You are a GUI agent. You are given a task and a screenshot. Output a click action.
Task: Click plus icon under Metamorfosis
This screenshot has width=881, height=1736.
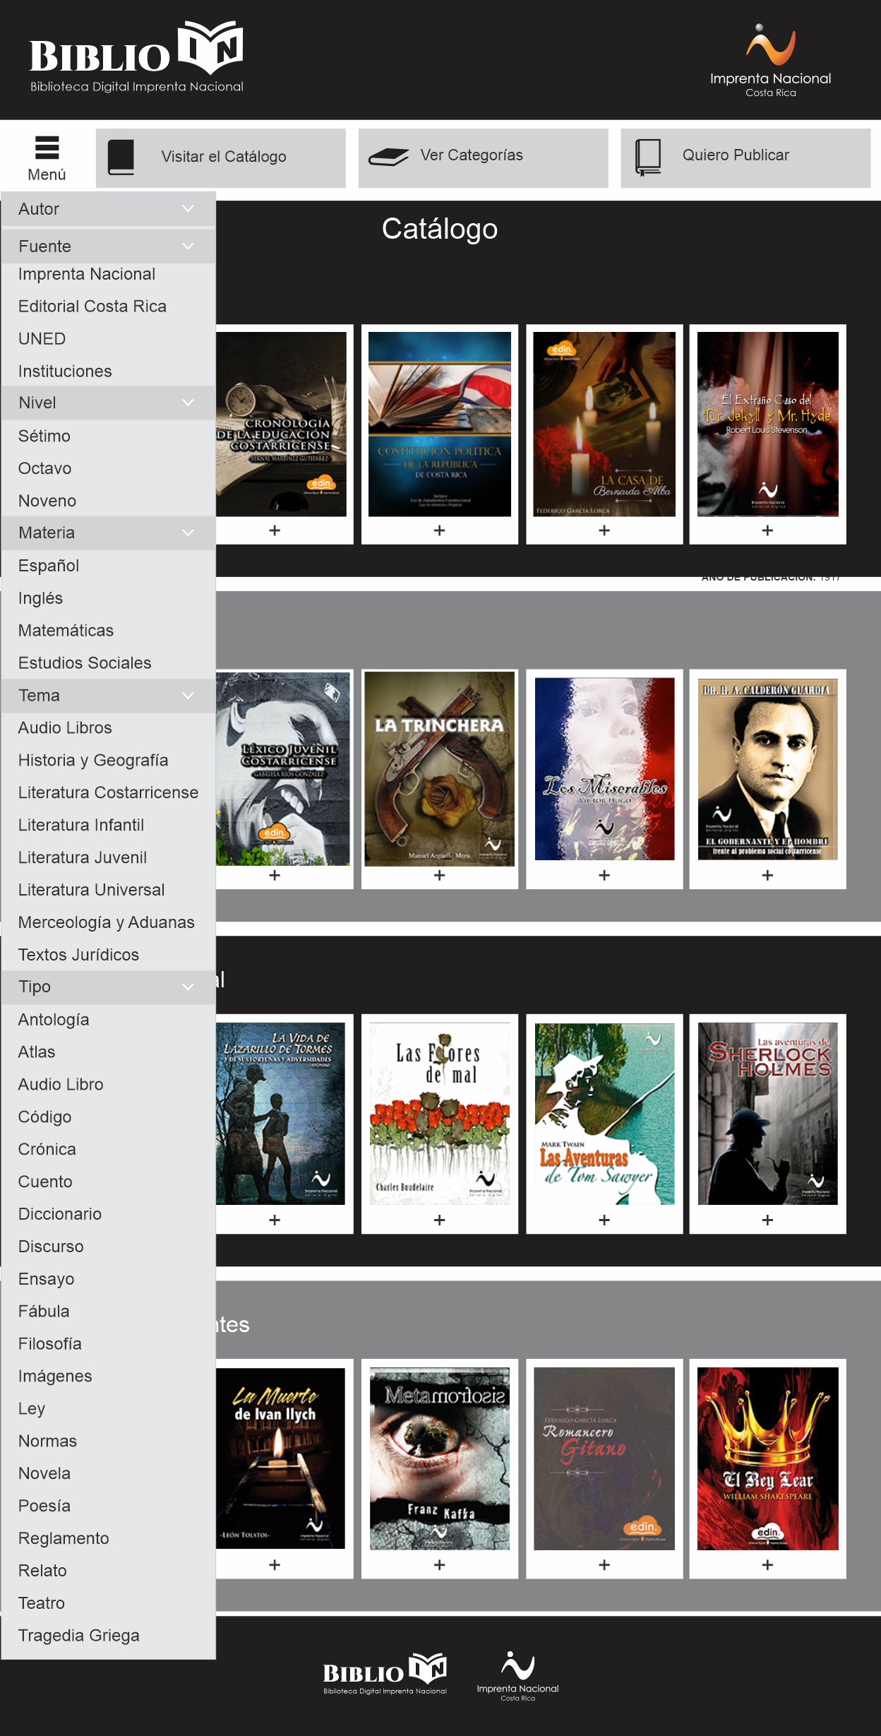point(439,1564)
